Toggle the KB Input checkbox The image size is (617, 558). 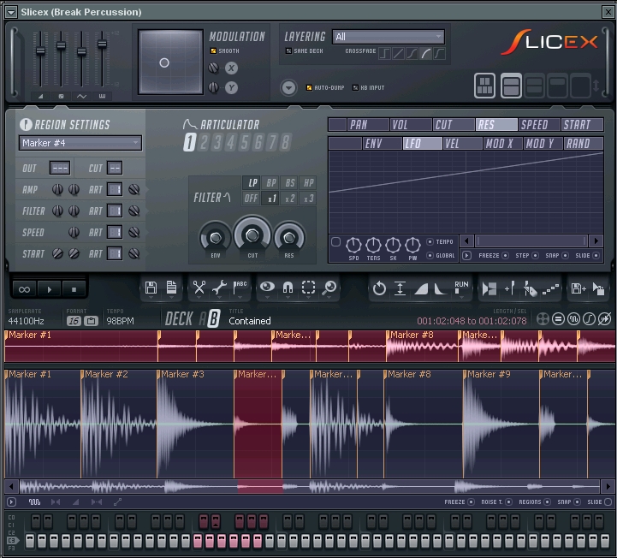355,87
